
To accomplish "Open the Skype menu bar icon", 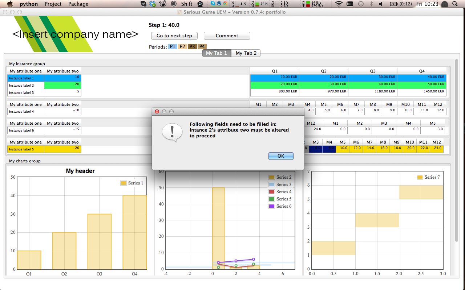I will [x=213, y=4].
